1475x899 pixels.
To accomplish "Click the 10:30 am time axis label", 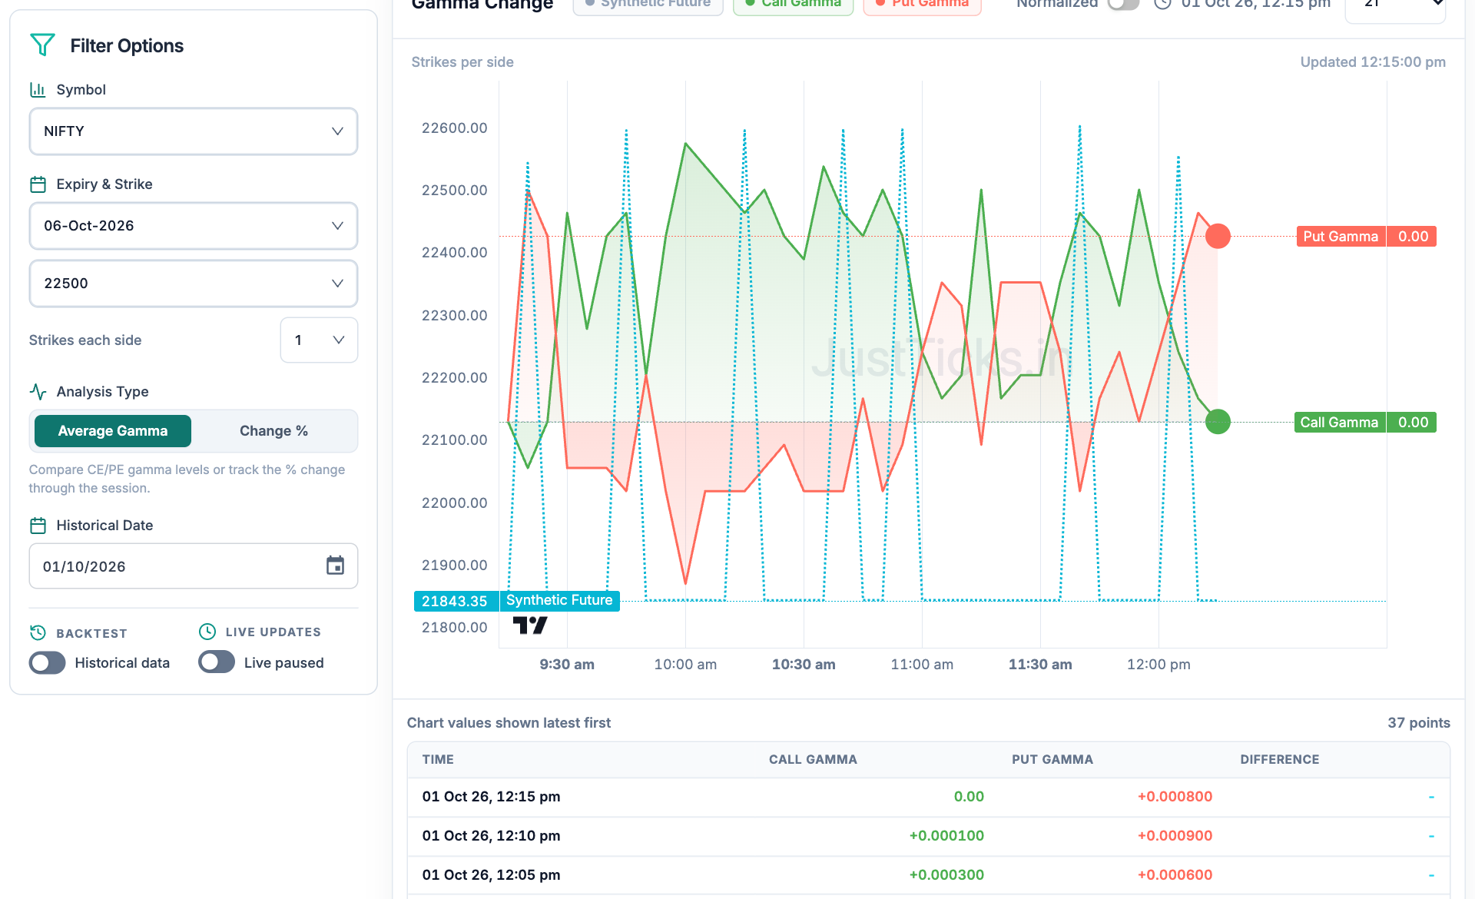I will coord(804,665).
